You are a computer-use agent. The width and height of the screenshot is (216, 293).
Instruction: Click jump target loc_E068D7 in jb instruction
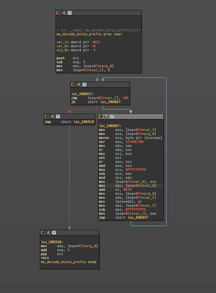coord(112,102)
